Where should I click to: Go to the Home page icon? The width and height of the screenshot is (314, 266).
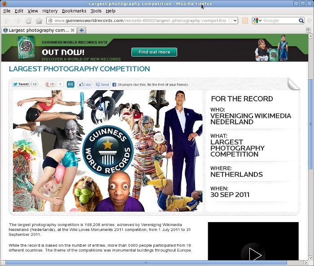pos(39,21)
